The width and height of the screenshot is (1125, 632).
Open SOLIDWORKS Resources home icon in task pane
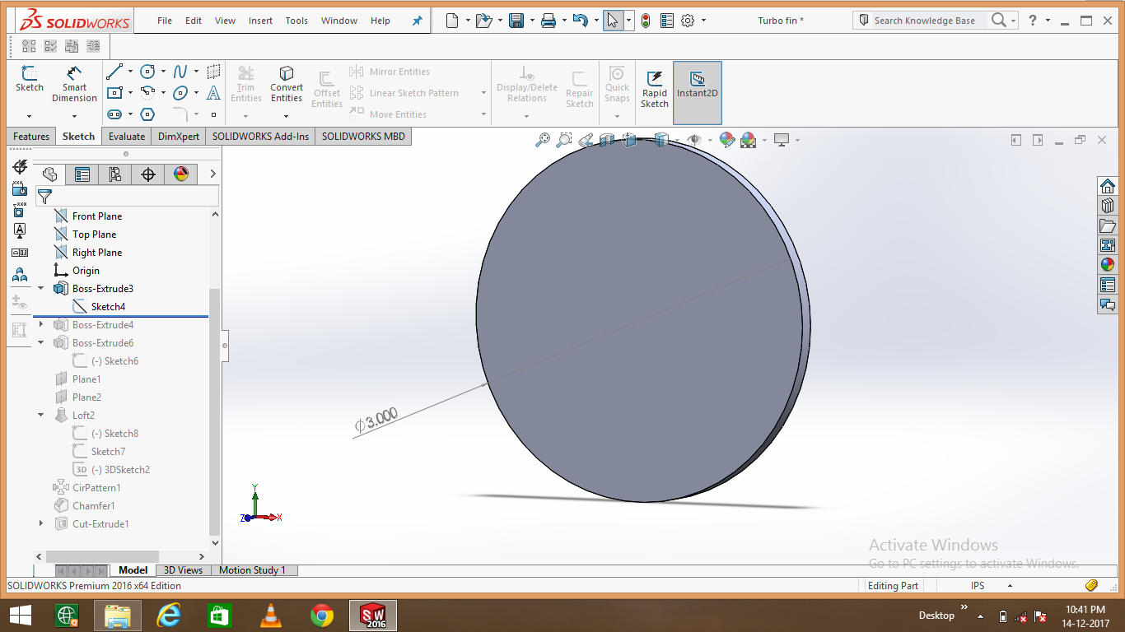click(1108, 186)
